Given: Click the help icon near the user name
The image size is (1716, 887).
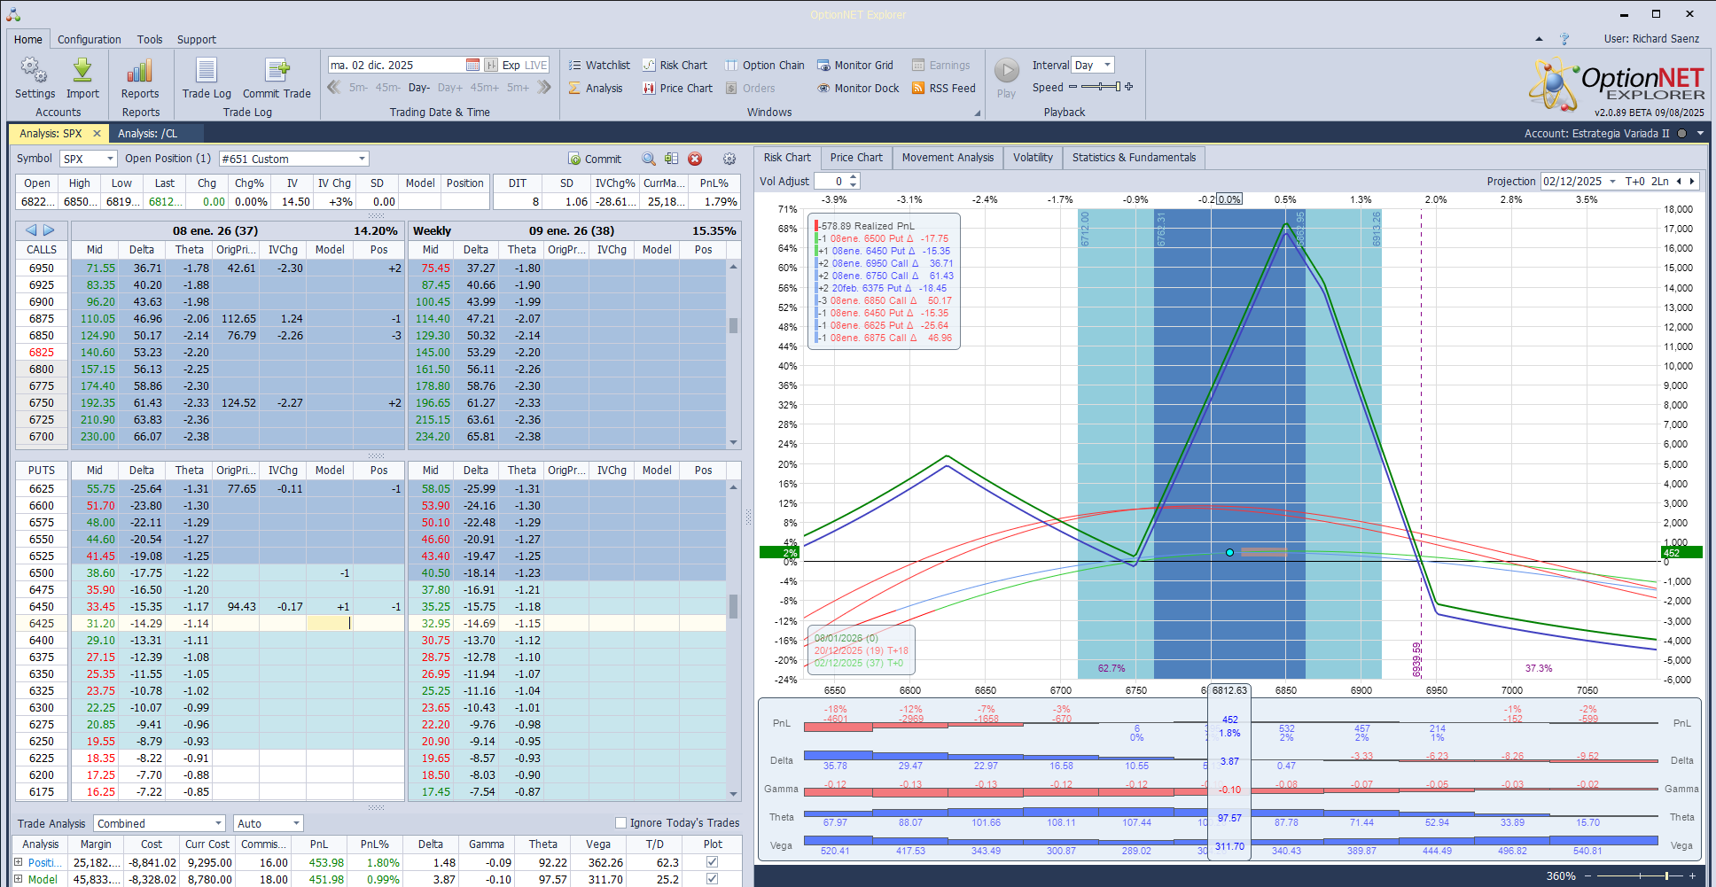Looking at the screenshot, I should click(1564, 39).
